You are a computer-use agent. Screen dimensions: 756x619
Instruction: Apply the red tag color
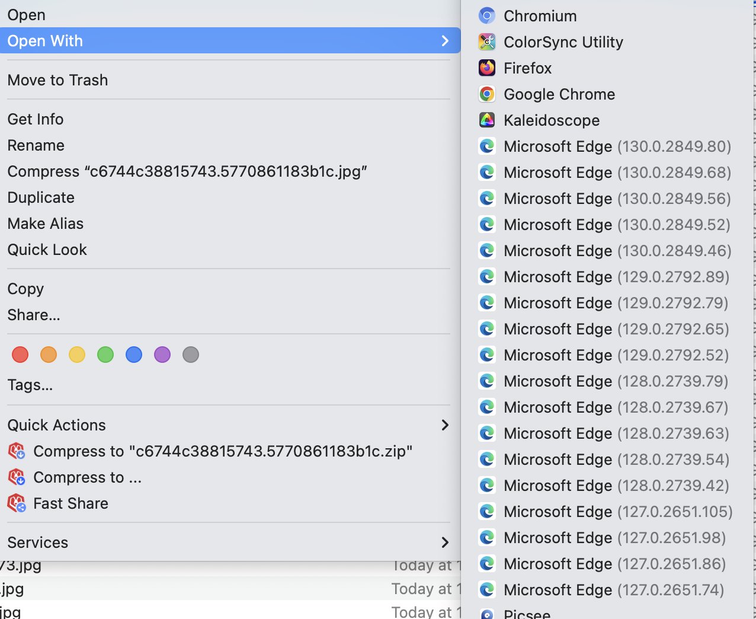point(20,355)
